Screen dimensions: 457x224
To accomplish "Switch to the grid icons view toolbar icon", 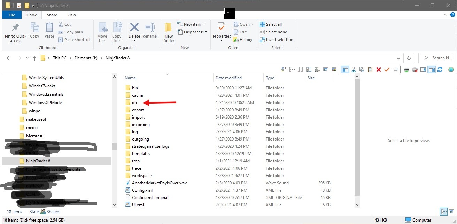I will [x=317, y=70].
